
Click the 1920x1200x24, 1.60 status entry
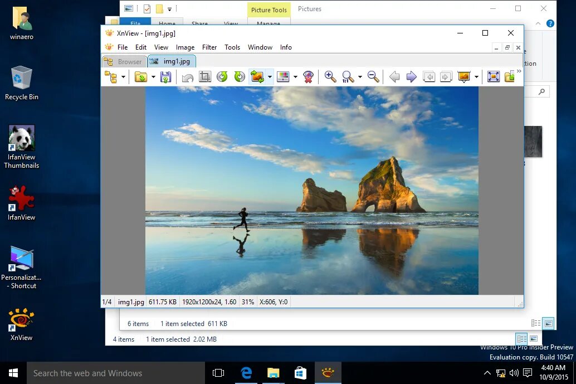pos(209,302)
